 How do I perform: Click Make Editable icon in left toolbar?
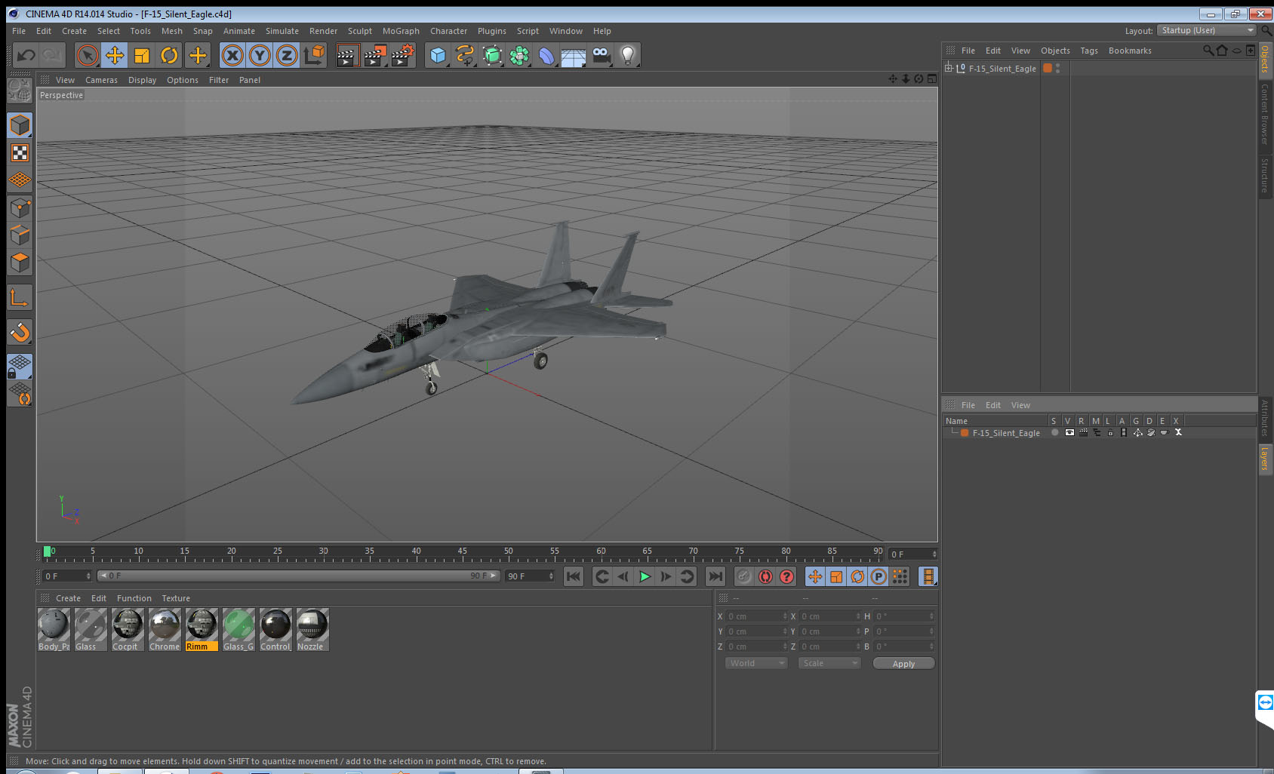[x=20, y=91]
